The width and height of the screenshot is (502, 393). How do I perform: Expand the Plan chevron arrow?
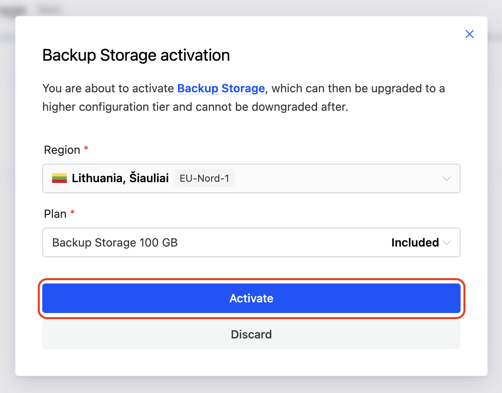(x=447, y=242)
